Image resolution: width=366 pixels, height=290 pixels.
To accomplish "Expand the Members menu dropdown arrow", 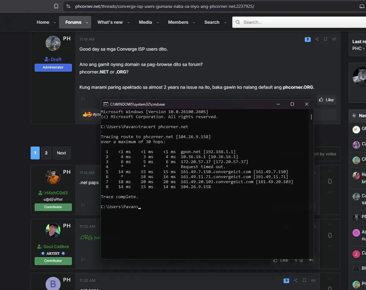I will (x=194, y=22).
